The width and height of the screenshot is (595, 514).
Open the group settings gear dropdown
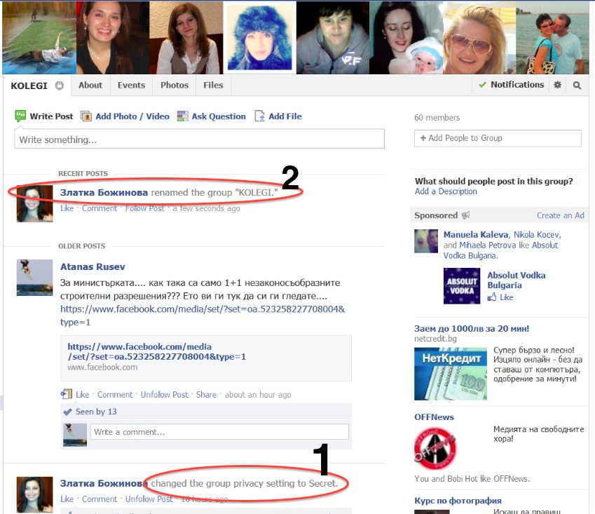(x=557, y=85)
